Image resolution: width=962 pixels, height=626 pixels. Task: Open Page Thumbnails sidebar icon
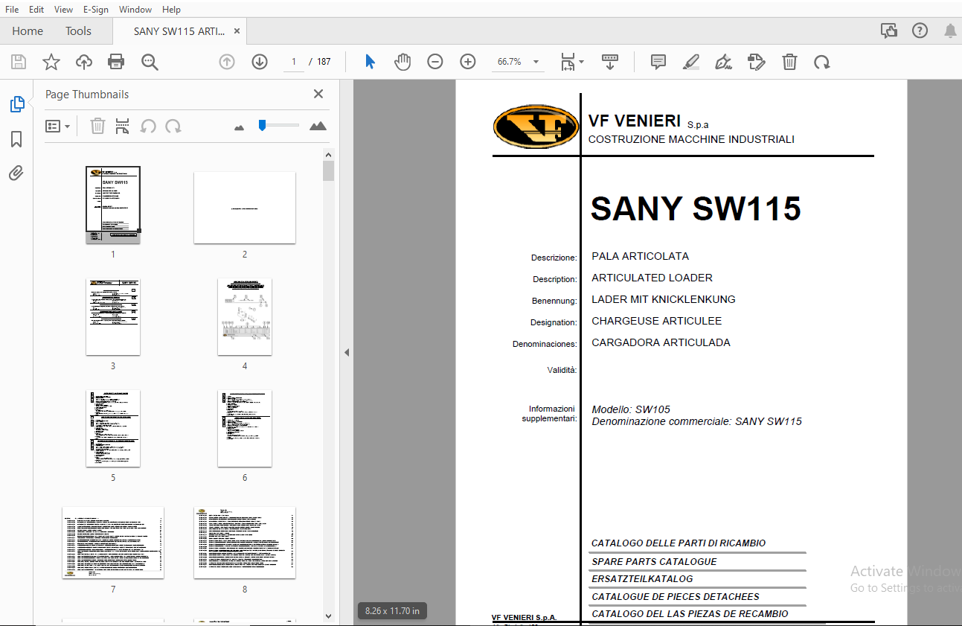click(x=17, y=104)
